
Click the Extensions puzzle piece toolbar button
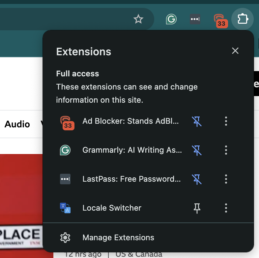[x=243, y=19]
